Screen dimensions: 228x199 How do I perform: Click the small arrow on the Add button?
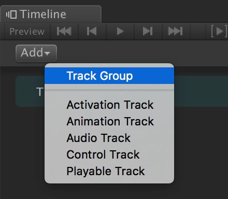[x=47, y=53]
